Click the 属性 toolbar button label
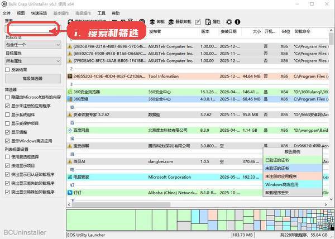Image resolution: width=335 pixels, height=239 pixels. pos(217,22)
